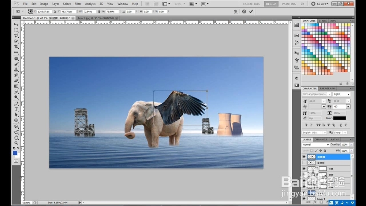Toggle relative positioning triangle icon

55,11
